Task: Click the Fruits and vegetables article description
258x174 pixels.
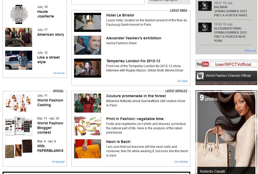Action: [x=146, y=128]
